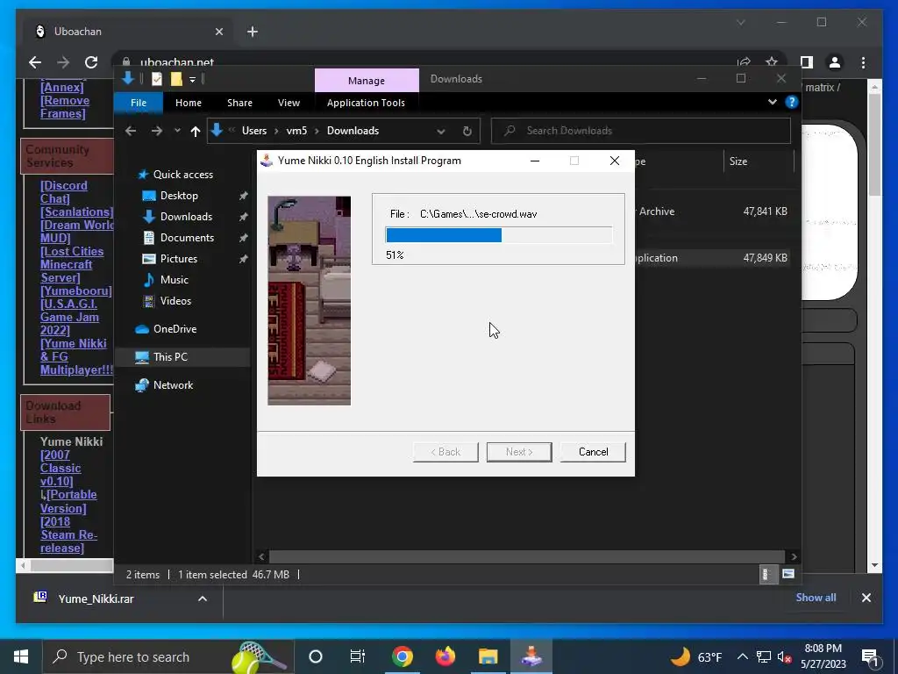The height and width of the screenshot is (674, 898).
Task: Click Quick Access Toolbar new folder icon
Action: point(176,79)
